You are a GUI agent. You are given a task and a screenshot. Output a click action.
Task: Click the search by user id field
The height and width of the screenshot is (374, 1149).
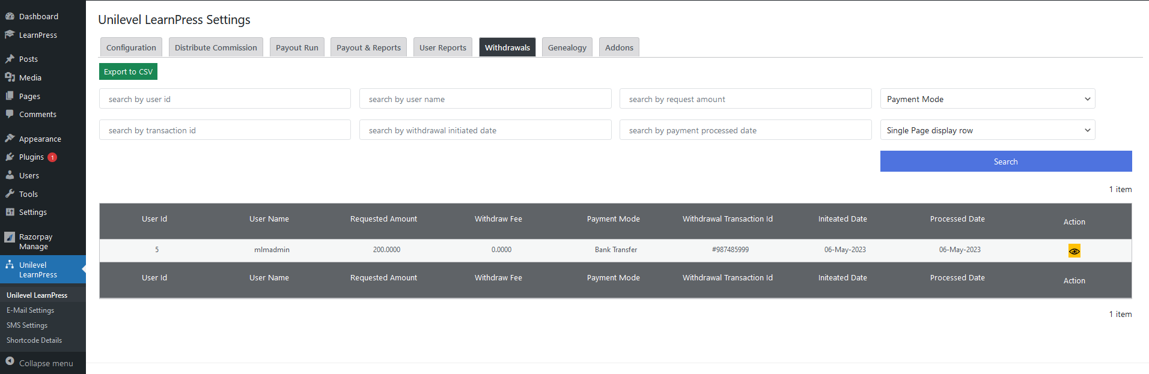(225, 99)
